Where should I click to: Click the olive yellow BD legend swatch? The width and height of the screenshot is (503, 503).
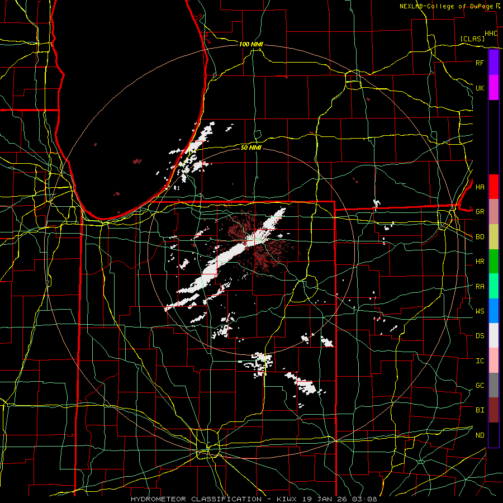(x=493, y=237)
